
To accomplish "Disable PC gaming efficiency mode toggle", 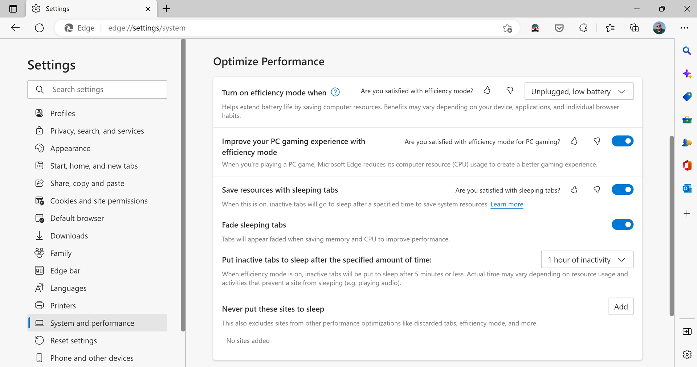I will coord(622,141).
